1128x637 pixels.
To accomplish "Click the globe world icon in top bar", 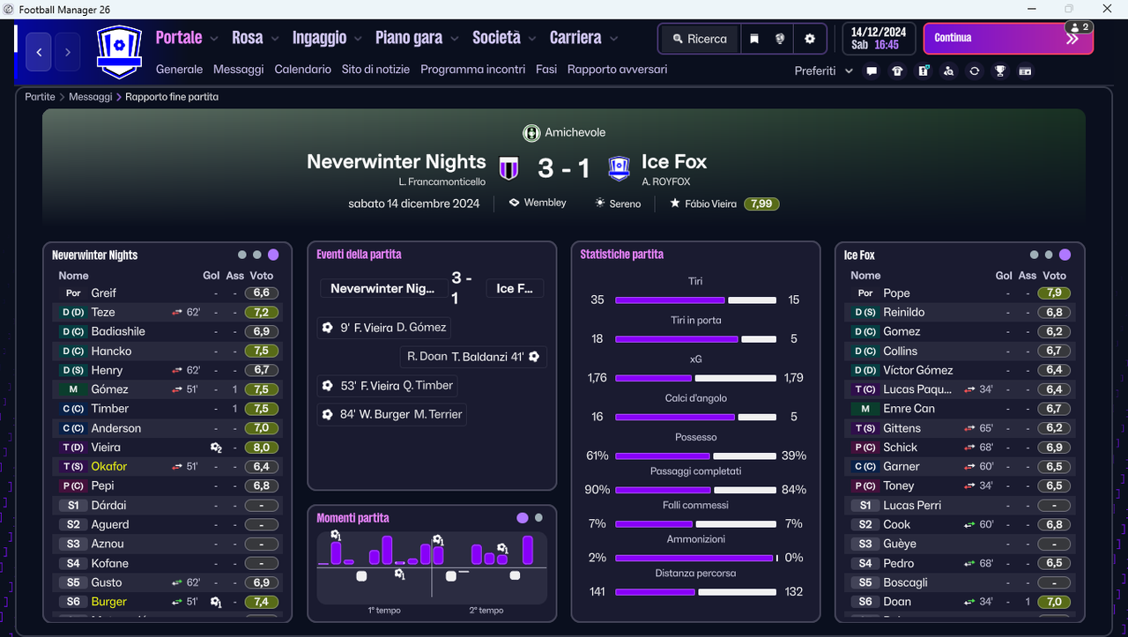I will point(780,39).
